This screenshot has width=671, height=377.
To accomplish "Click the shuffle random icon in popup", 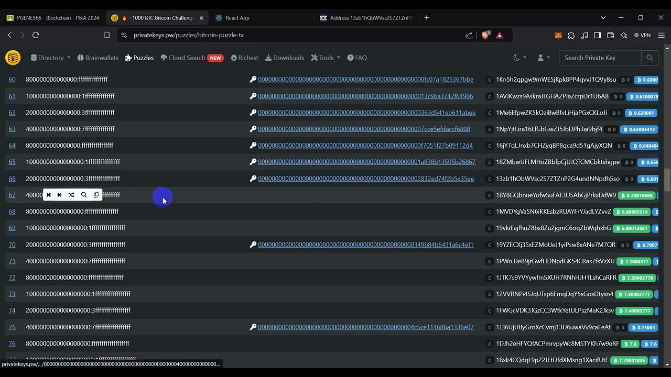I will (x=71, y=195).
